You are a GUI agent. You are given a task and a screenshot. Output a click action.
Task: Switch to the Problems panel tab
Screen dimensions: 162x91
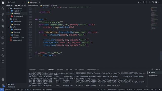click(32, 69)
